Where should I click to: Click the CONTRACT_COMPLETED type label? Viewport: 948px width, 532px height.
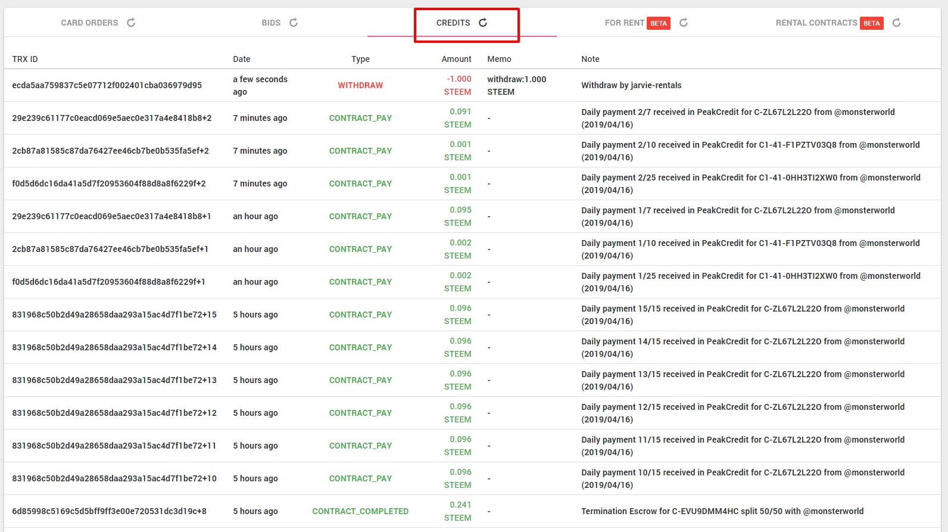[x=360, y=511]
